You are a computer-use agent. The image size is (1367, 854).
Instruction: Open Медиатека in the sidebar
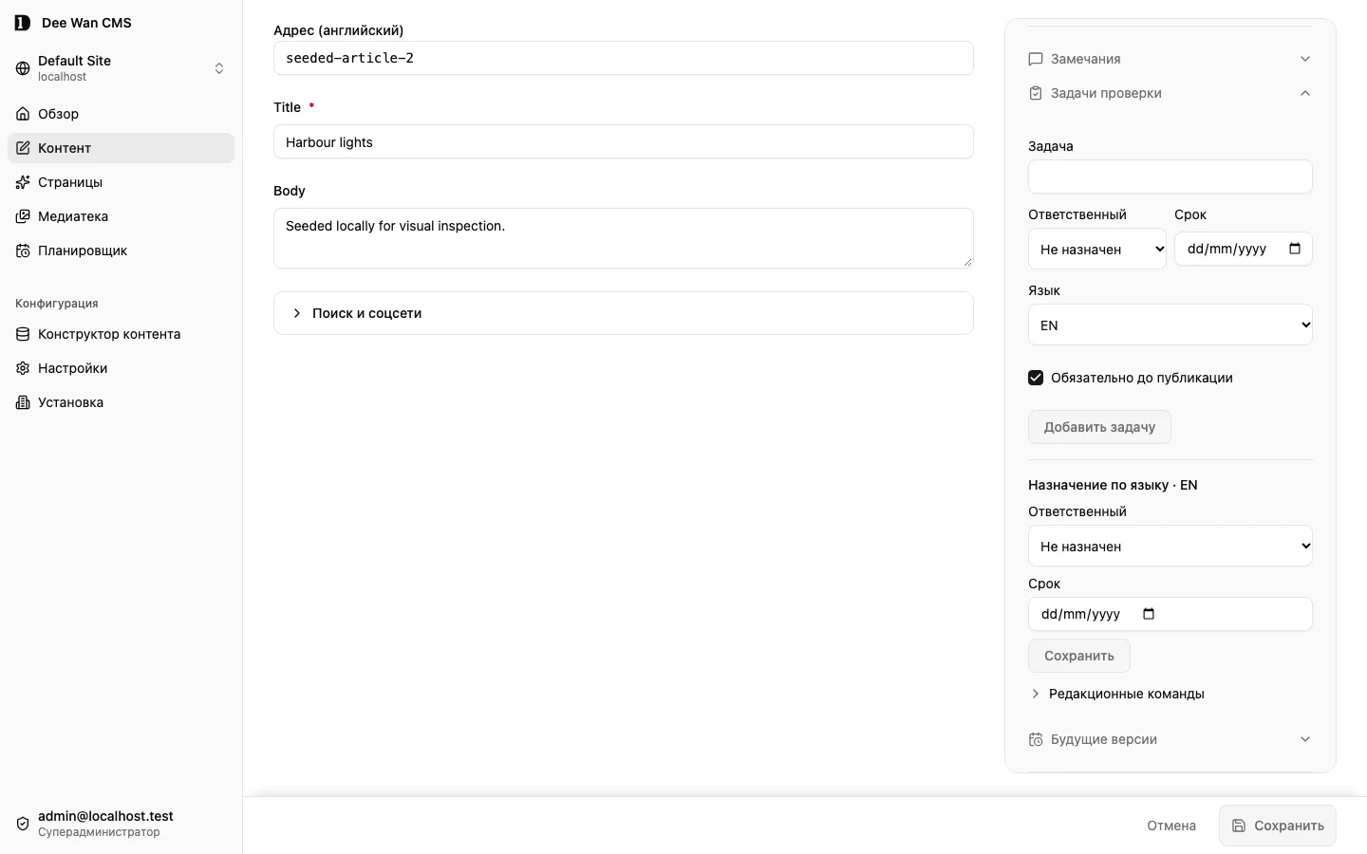[x=121, y=216]
